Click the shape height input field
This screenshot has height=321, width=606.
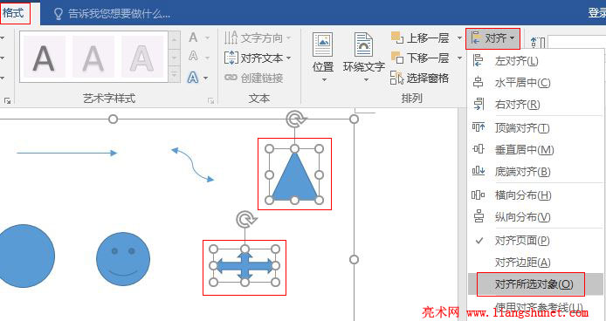pos(576,42)
